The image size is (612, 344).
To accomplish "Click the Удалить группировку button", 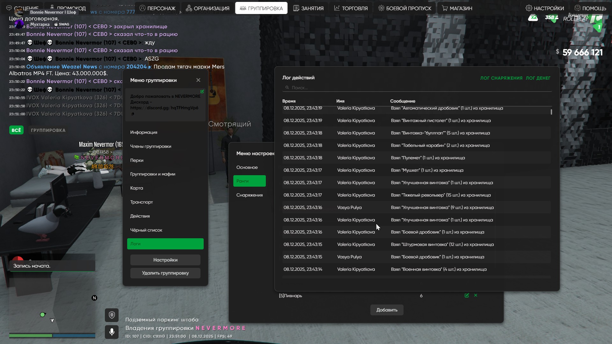I will pyautogui.click(x=165, y=273).
